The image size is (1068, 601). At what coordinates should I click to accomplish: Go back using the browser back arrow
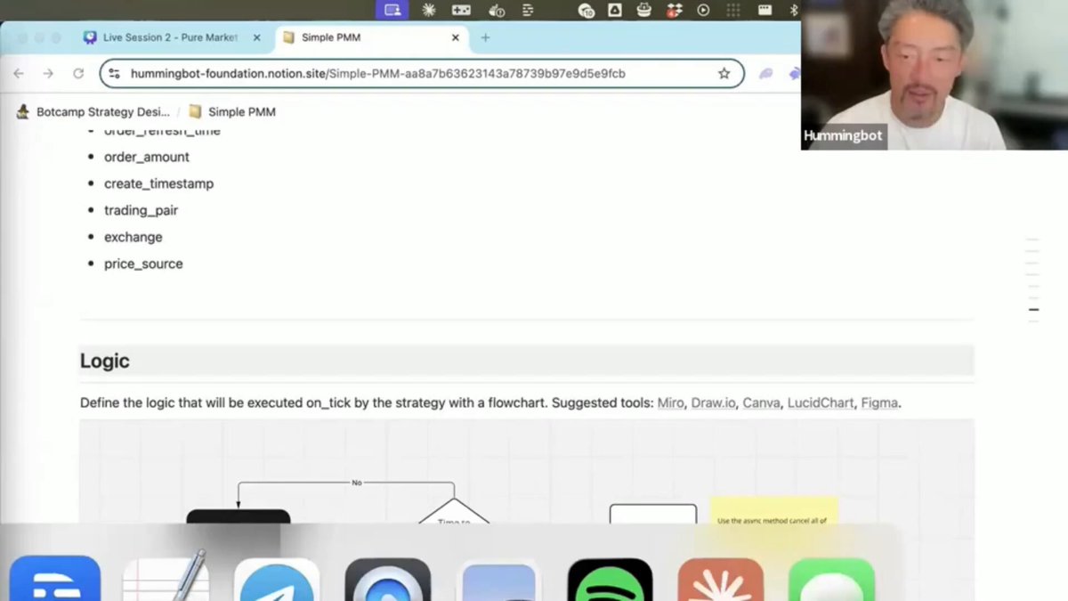(x=19, y=74)
